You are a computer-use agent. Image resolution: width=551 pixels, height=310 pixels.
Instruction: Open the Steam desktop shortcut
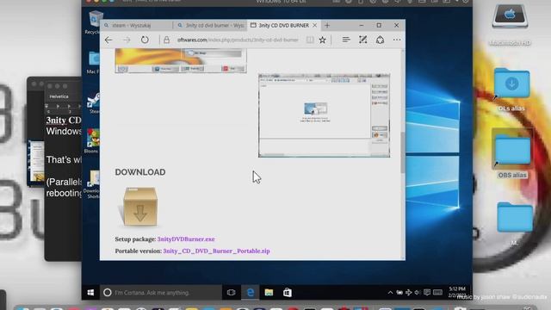94,103
